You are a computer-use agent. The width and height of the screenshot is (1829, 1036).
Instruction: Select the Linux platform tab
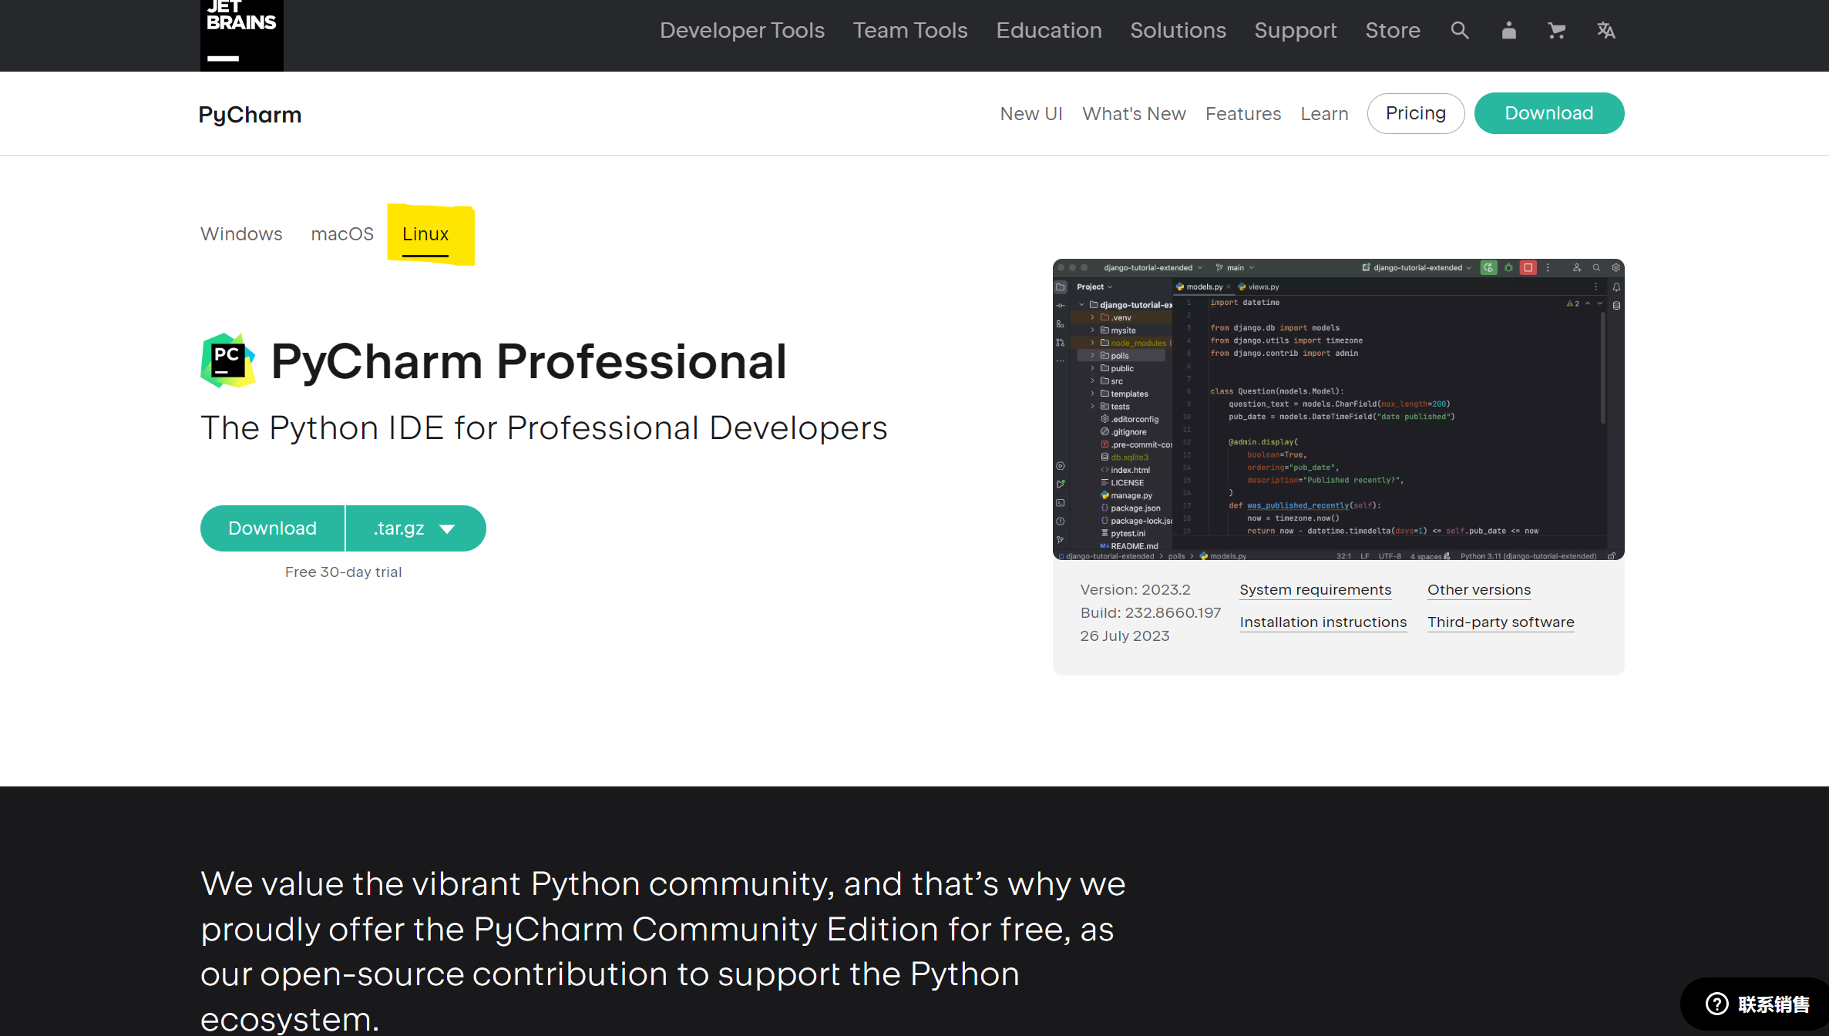[425, 234]
